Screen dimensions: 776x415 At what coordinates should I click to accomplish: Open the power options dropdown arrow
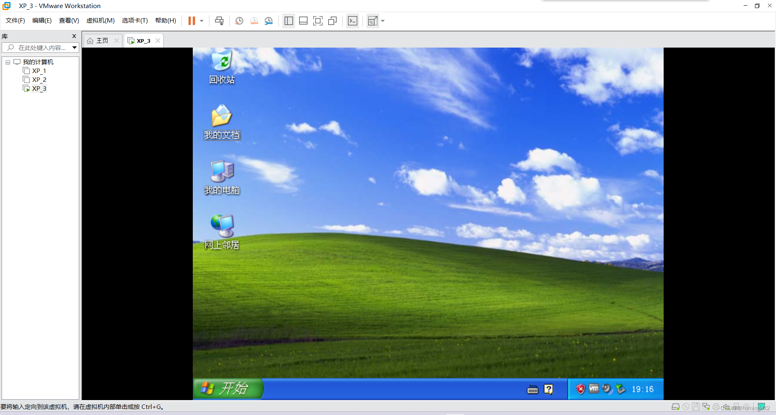202,21
